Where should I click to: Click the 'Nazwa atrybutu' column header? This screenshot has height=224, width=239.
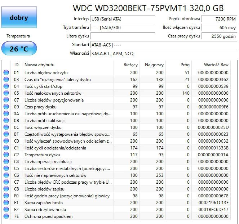[68, 65]
